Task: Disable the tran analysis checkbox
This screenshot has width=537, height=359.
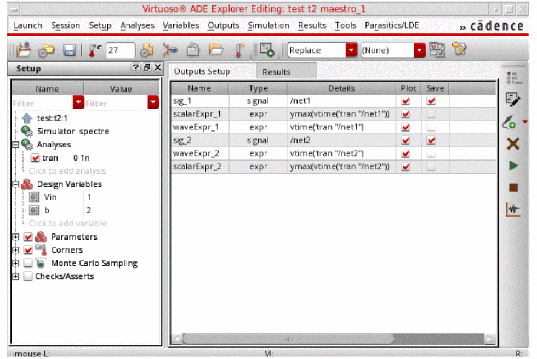Action: [x=36, y=158]
